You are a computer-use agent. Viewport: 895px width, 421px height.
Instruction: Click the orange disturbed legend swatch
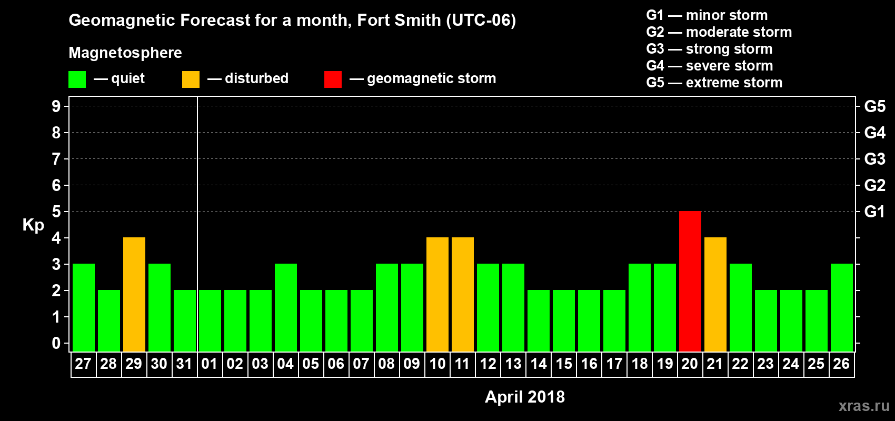pyautogui.click(x=191, y=79)
